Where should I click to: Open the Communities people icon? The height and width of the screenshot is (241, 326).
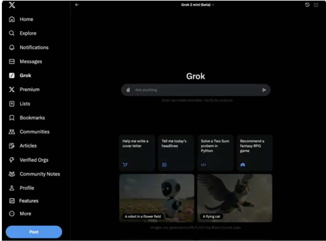(12, 132)
